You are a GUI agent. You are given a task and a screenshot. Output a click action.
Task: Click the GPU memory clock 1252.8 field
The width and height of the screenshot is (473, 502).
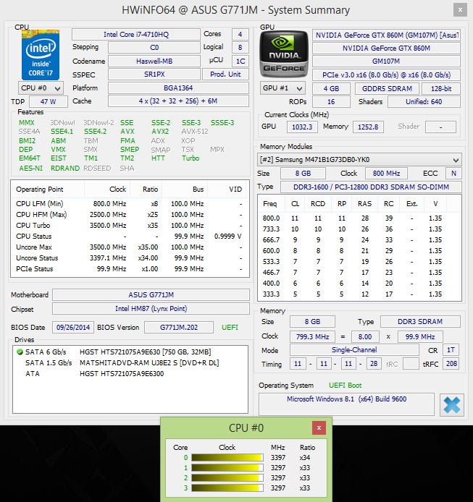point(368,127)
